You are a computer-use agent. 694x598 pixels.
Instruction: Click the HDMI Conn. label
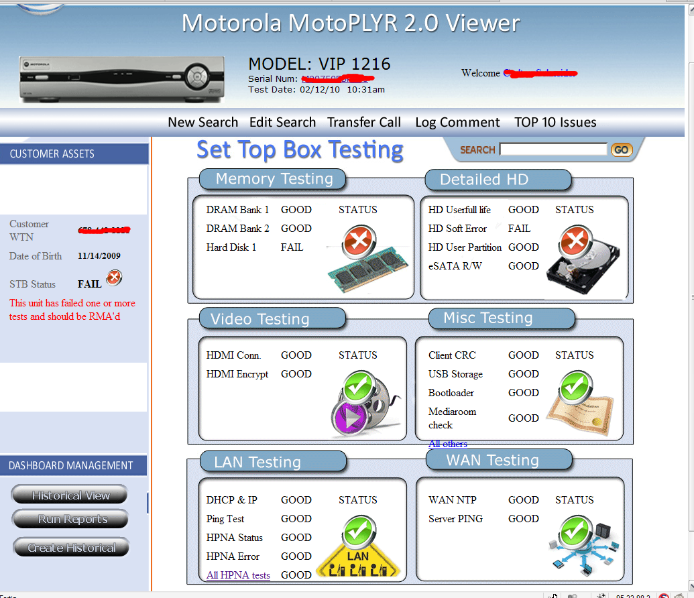[x=233, y=355]
